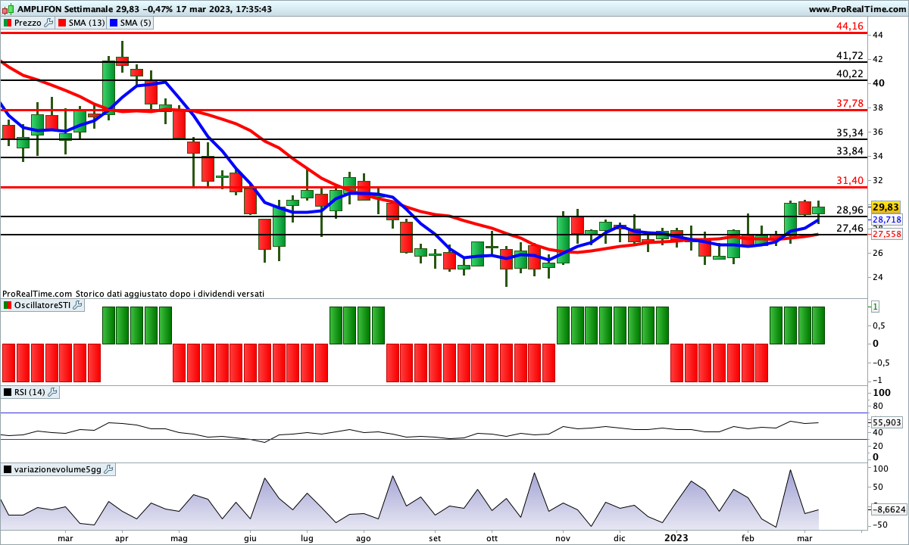
Task: Click the 44 tick on price axis
Action: 876,35
